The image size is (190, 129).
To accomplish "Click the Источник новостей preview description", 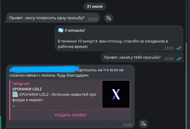I will click(x=54, y=97).
